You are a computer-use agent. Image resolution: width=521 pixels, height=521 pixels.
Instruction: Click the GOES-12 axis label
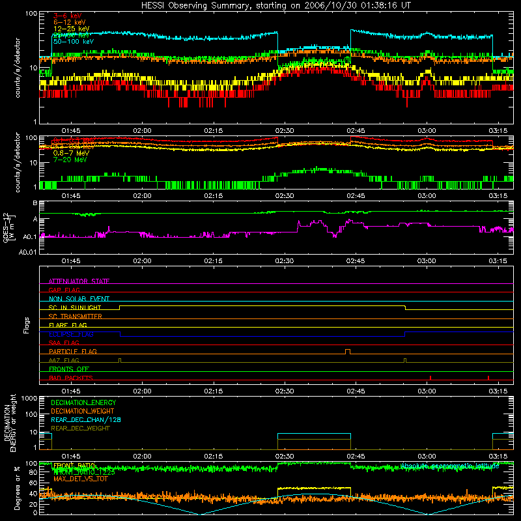point(9,228)
